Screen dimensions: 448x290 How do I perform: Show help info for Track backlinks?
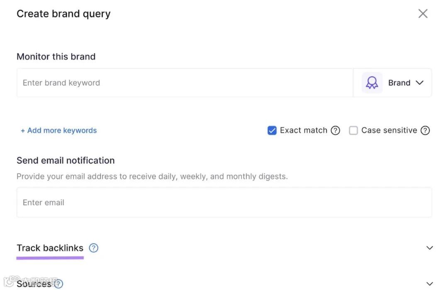point(94,248)
